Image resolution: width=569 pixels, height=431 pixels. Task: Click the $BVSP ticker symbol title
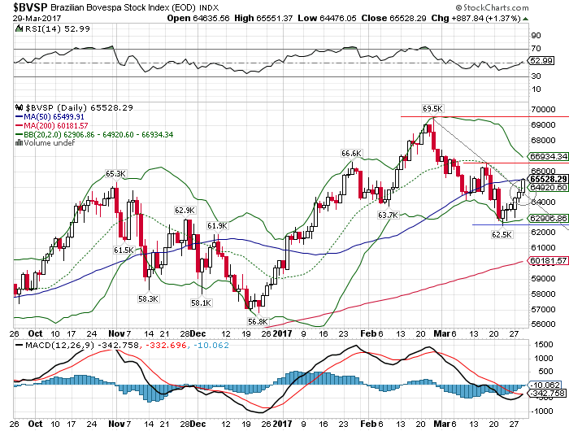31,7
